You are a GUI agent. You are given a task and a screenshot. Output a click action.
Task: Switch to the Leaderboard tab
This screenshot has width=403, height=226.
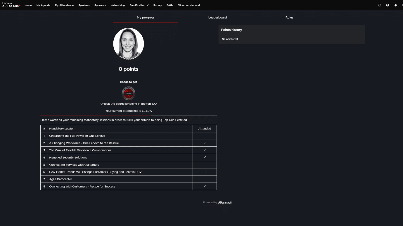point(217,17)
